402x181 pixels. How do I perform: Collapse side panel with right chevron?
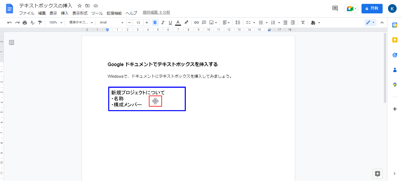point(395,174)
